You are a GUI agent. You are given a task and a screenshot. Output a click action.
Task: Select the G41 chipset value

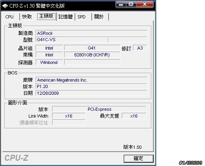[92, 48]
